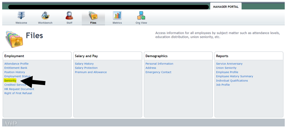
Task: Open the Entitlement Bank link
Action: pos(16,68)
